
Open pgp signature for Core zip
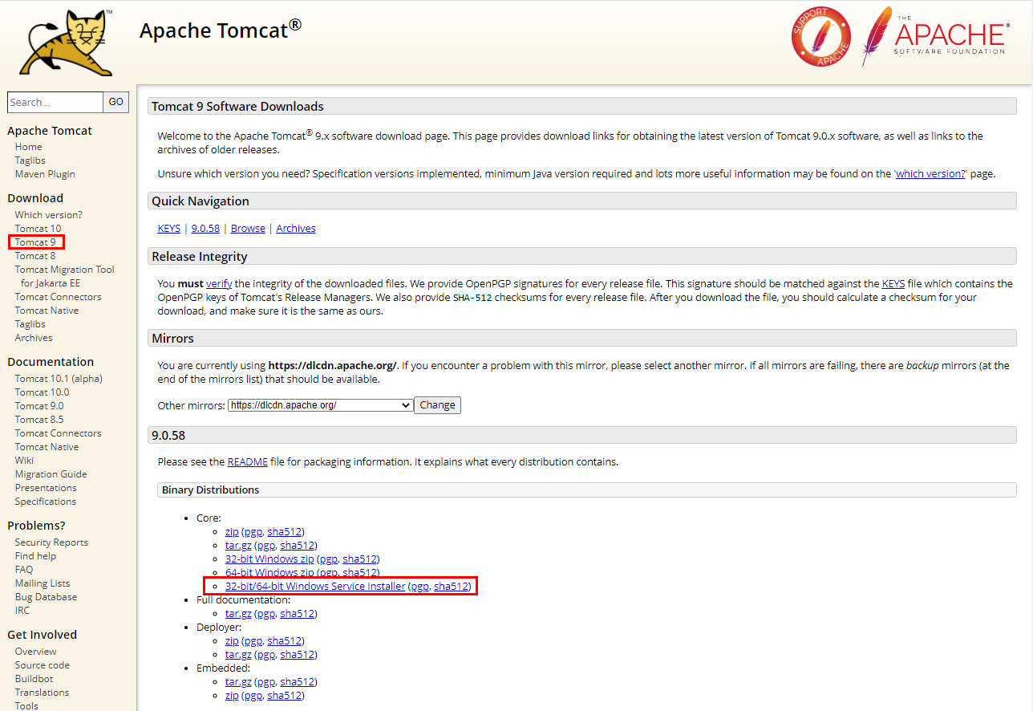click(x=253, y=531)
